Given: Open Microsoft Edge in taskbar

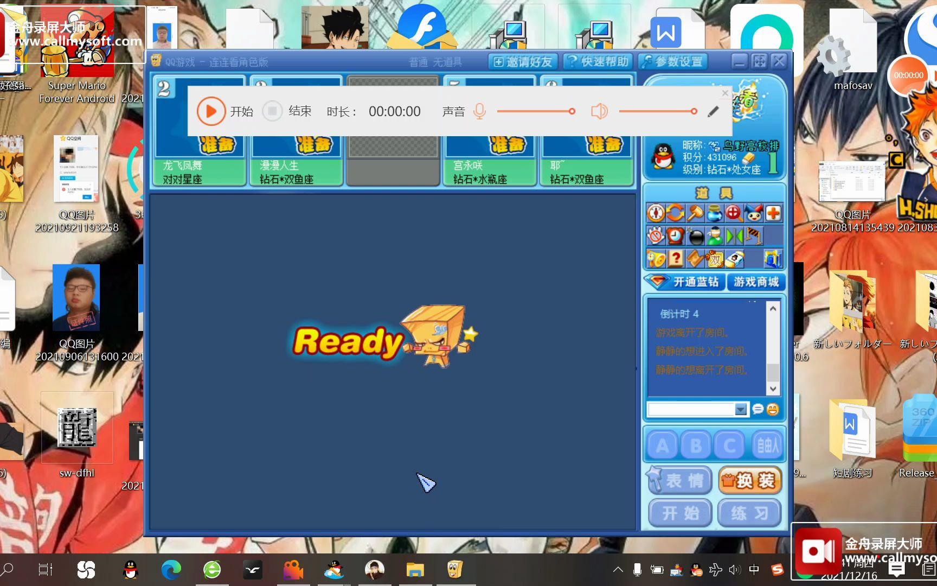Looking at the screenshot, I should point(171,569).
